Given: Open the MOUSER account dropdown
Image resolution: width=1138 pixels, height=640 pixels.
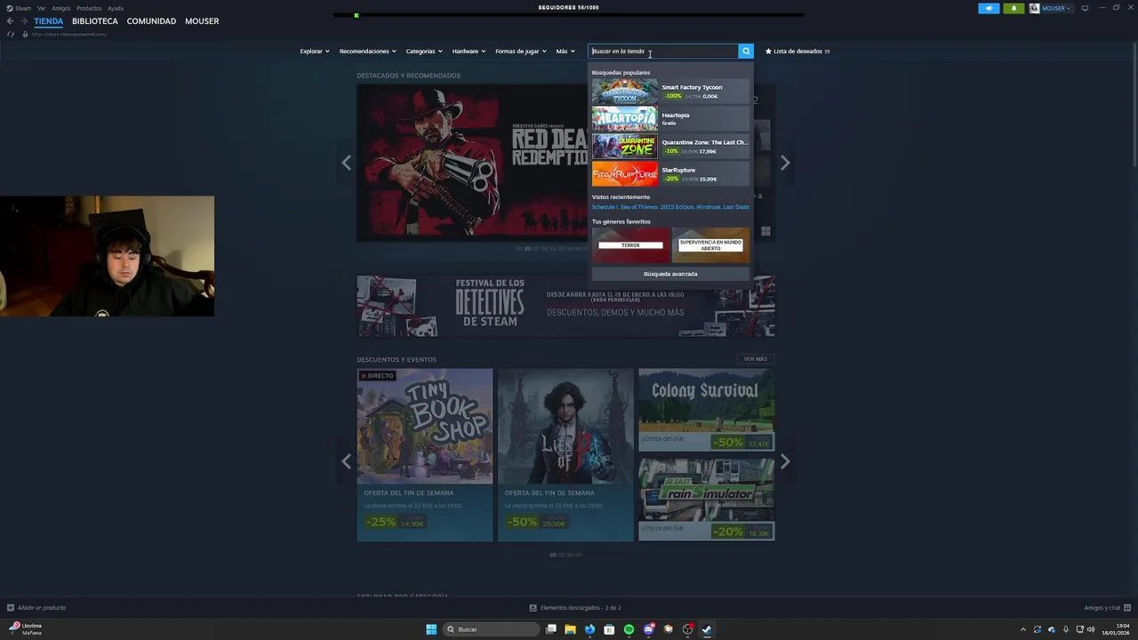Looking at the screenshot, I should [1057, 8].
